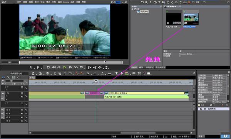Set the In point in the player
The width and height of the screenshot is (231, 139).
pos(31,67)
